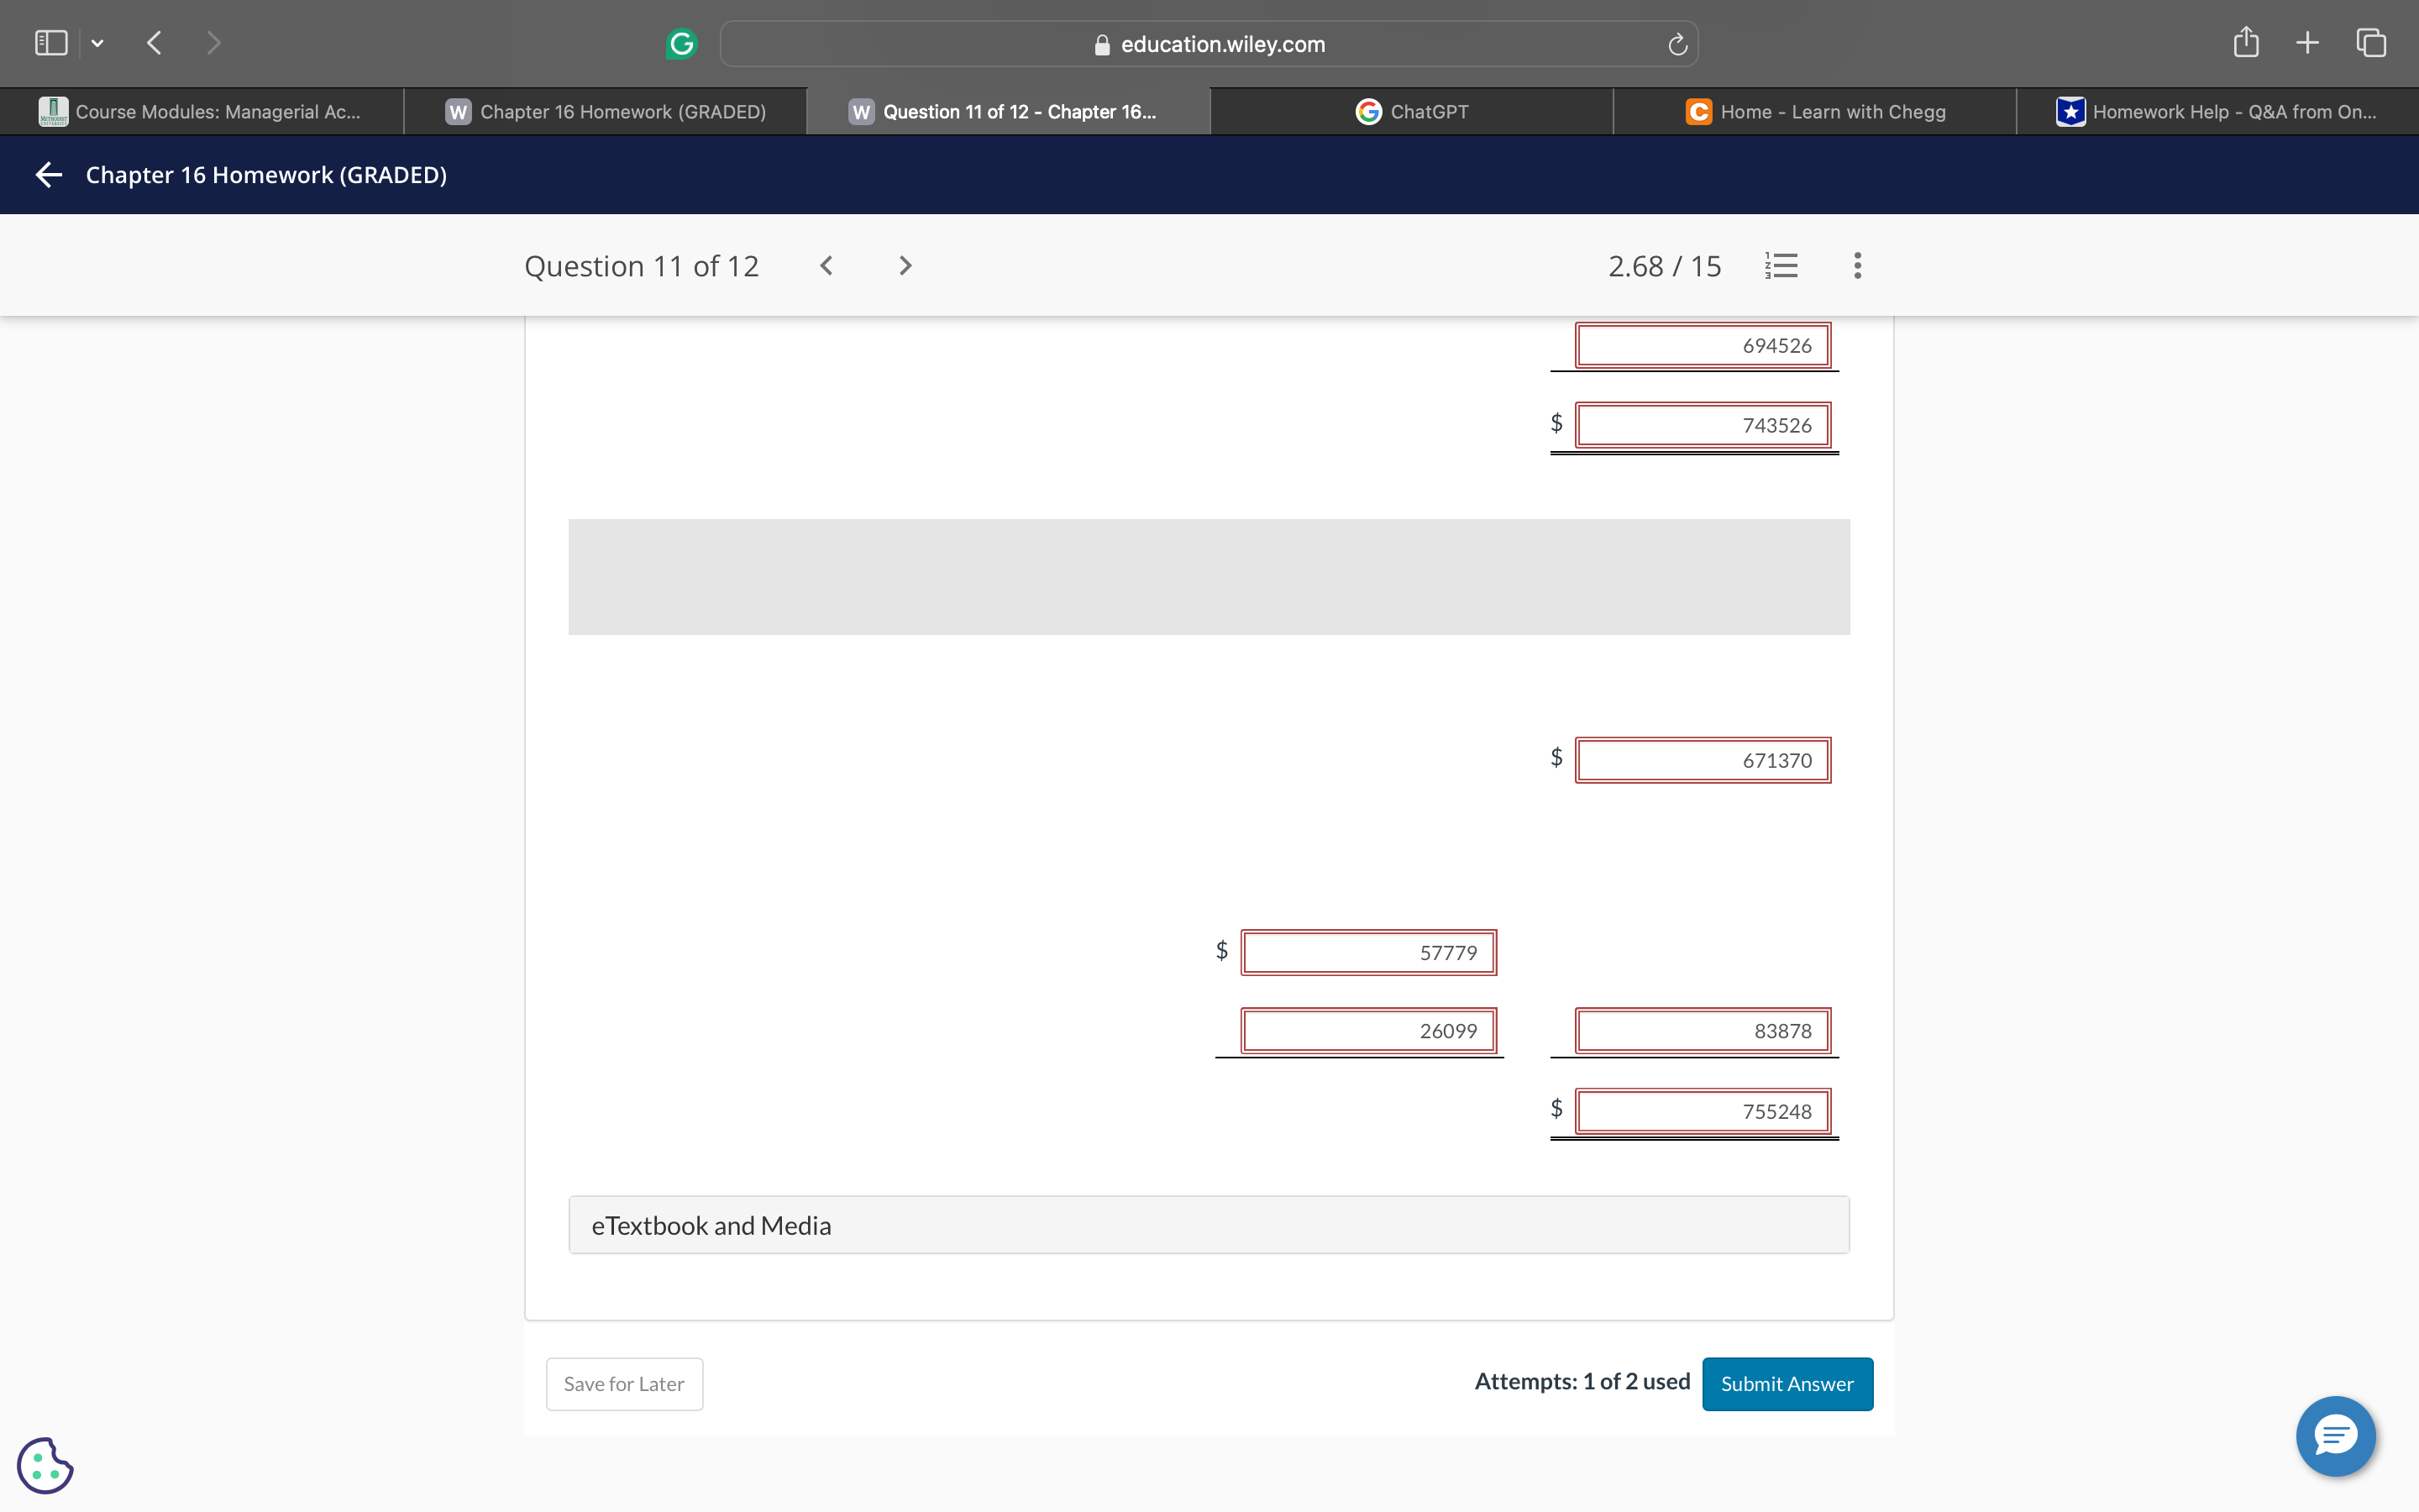Screen dimensions: 2419x1512
Task: Show the tab overview grid
Action: (x=2370, y=42)
